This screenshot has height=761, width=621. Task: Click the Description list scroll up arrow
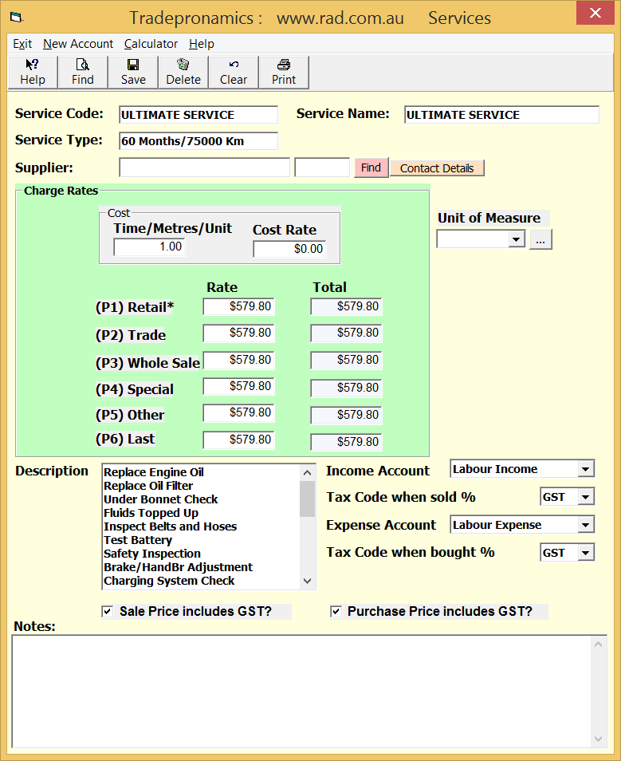307,473
